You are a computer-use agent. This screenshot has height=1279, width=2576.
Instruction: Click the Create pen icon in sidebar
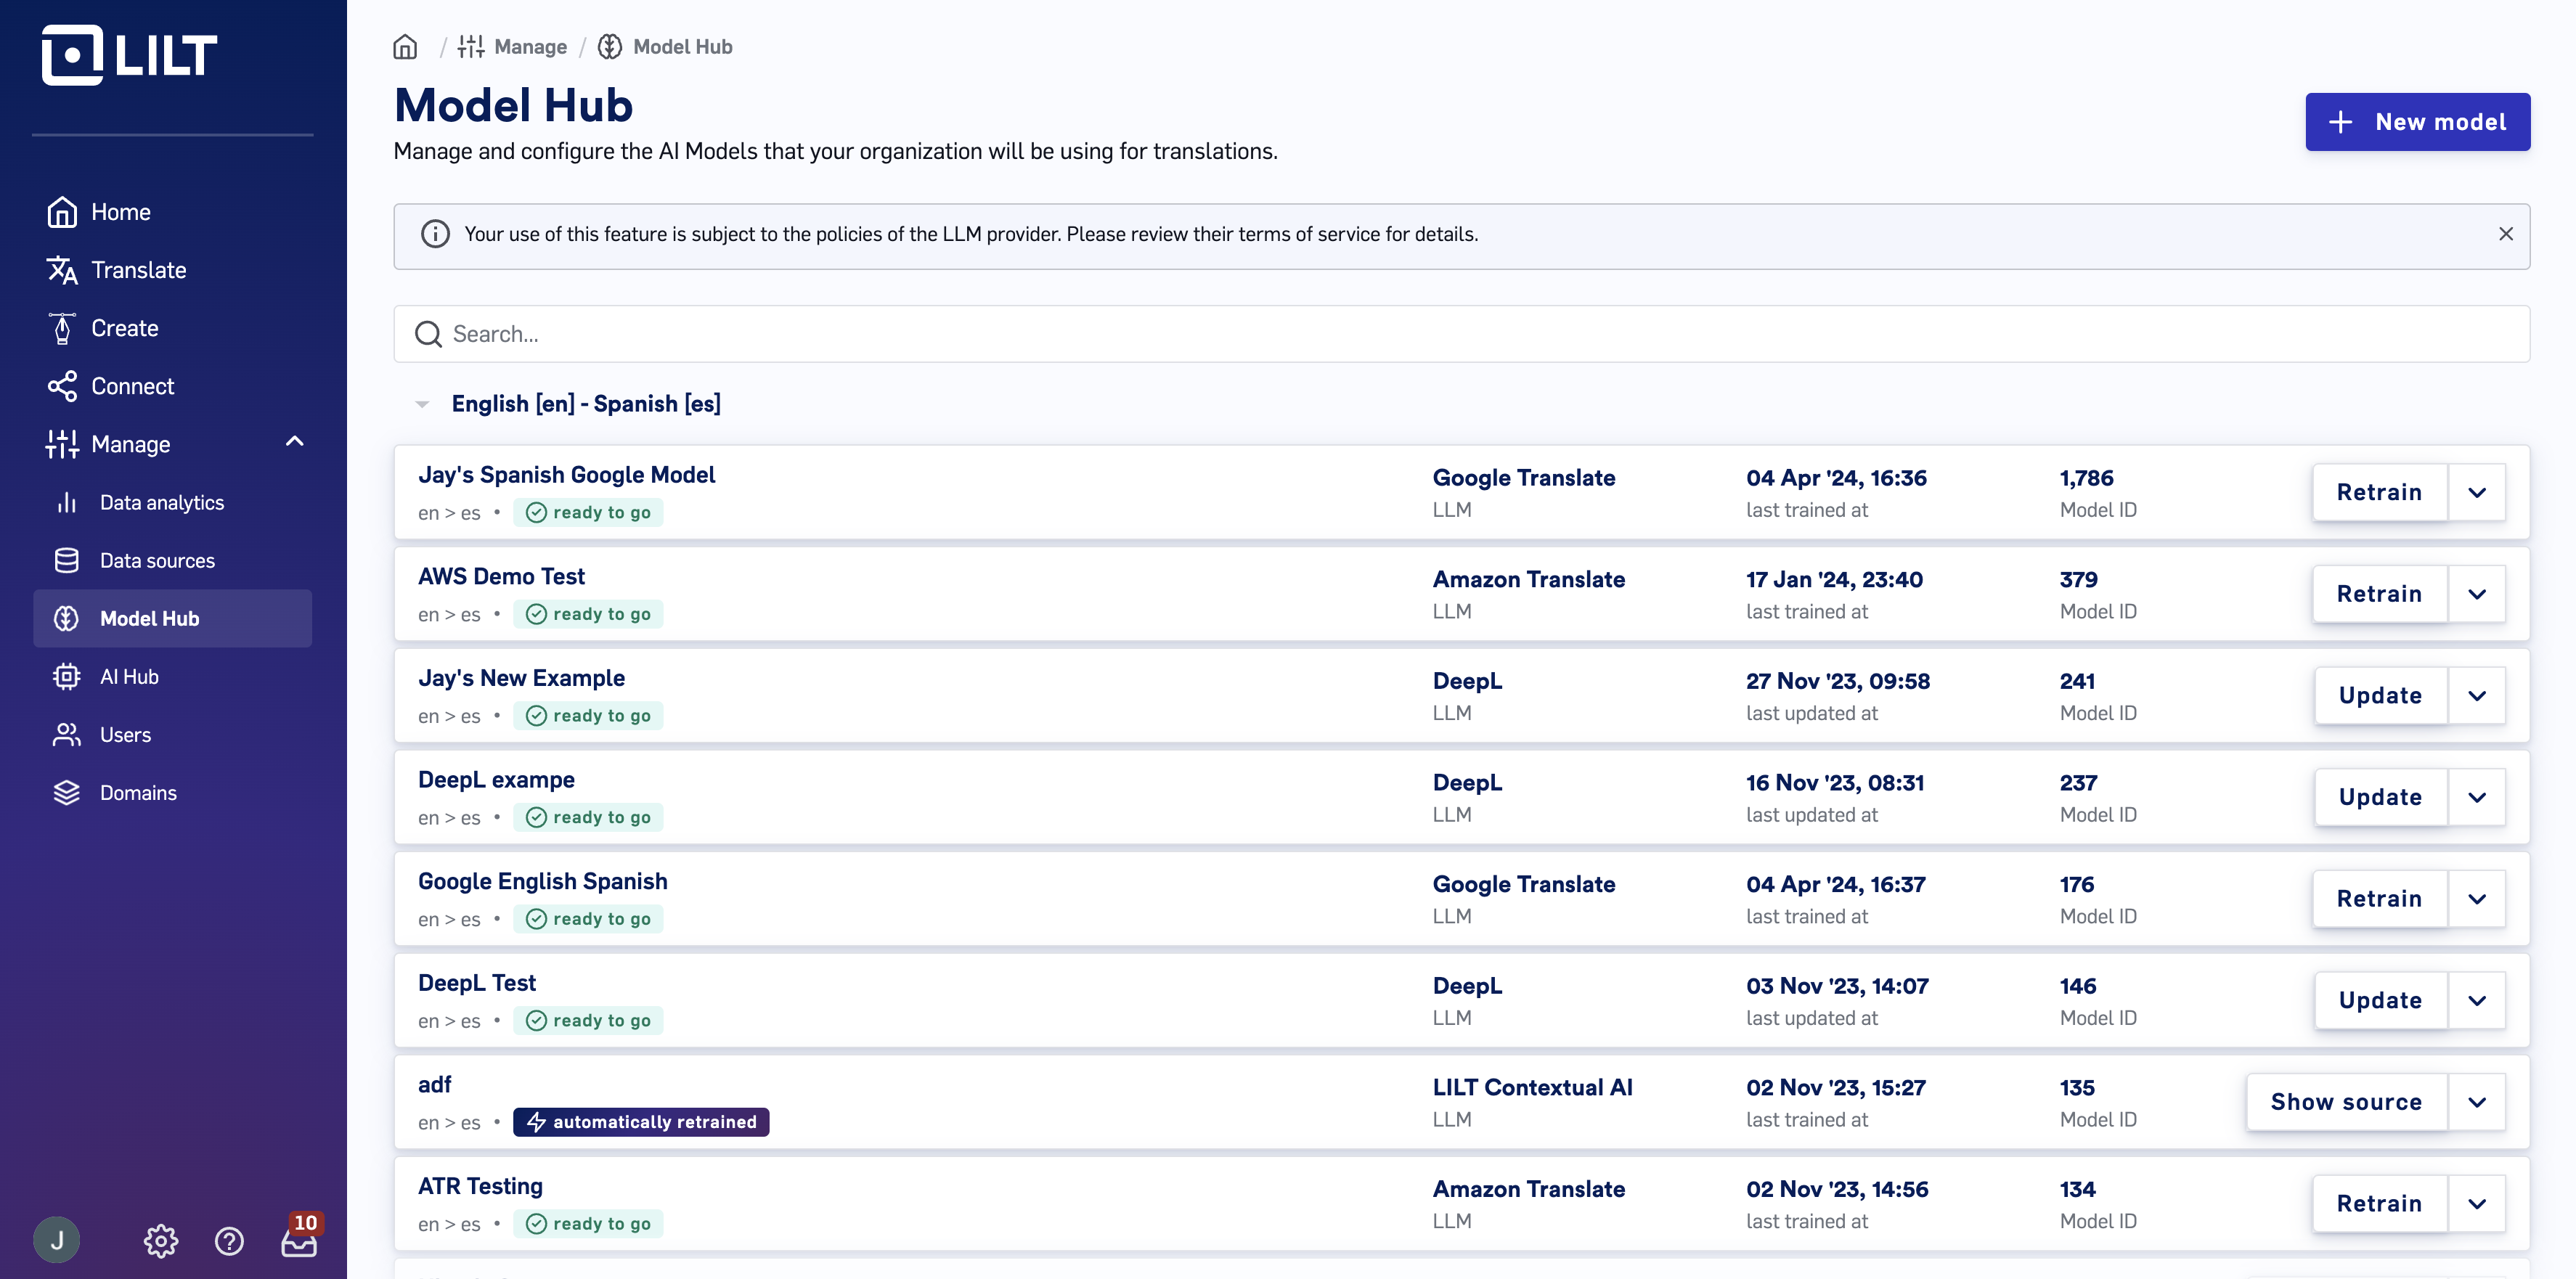62,328
